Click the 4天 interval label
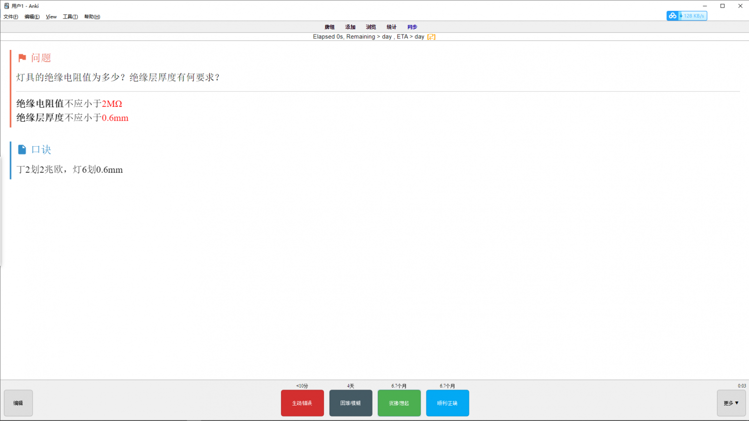749x421 pixels. pyautogui.click(x=351, y=386)
